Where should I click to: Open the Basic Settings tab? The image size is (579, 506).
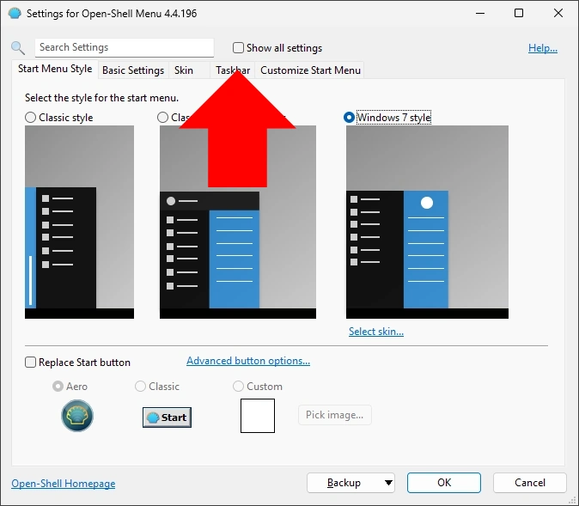click(133, 70)
